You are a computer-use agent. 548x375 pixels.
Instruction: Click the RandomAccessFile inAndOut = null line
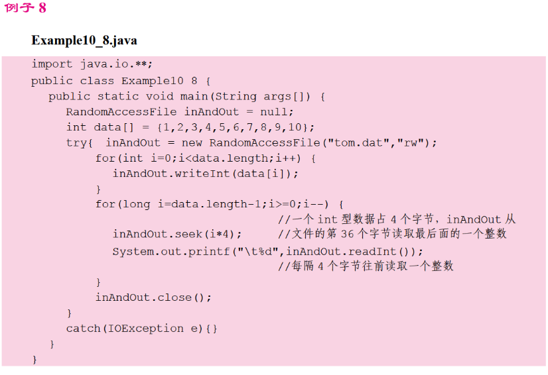pyautogui.click(x=179, y=112)
